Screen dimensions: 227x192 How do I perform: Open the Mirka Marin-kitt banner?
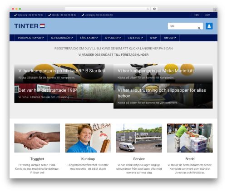pyautogui.click(x=163, y=74)
